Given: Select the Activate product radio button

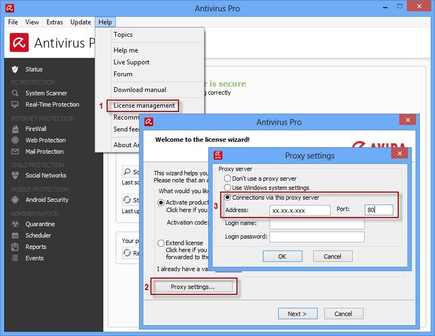Looking at the screenshot, I should (x=161, y=202).
